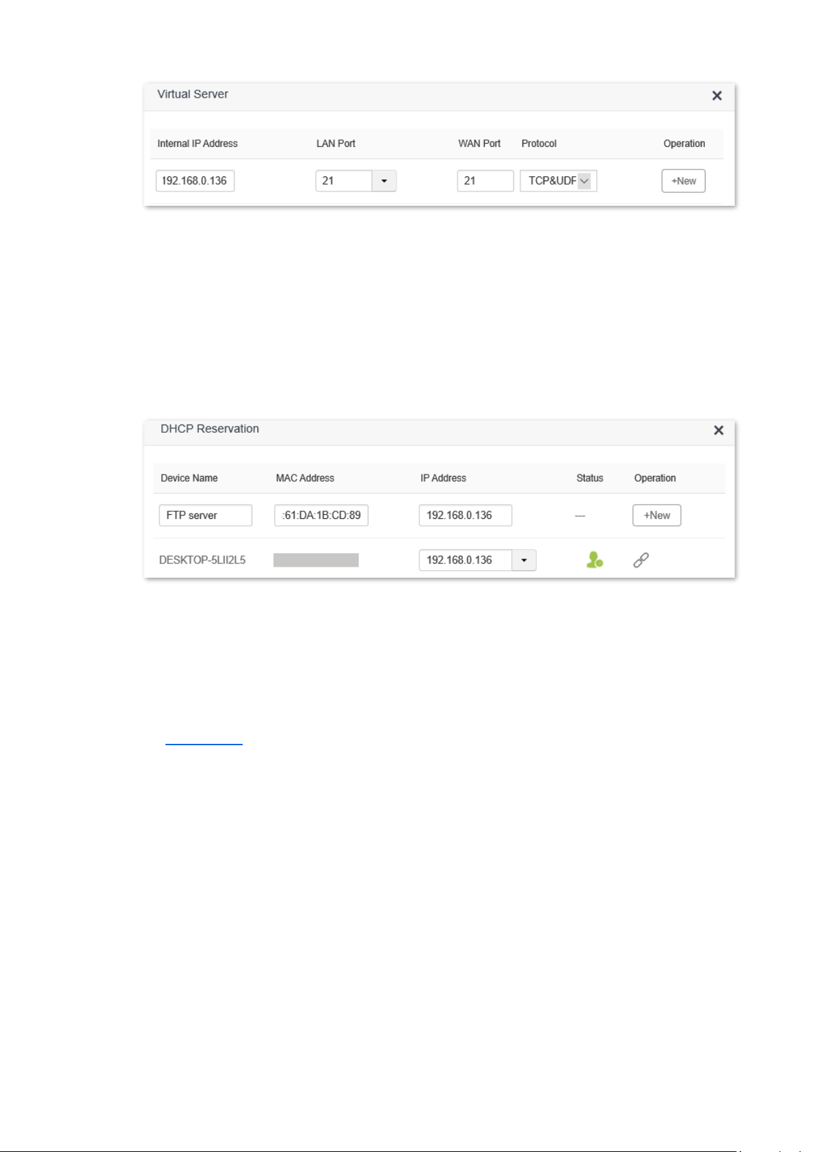Viewport: 815px width, 1152px height.
Task: Click the Internal IP Address field 192.168.0.136
Action: click(195, 180)
